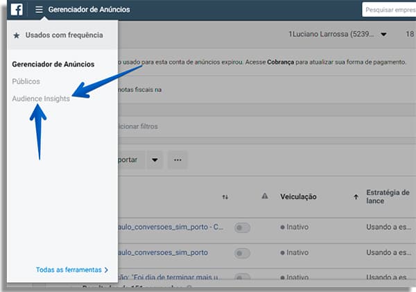Click the Estratégia de lance column header
416x292 pixels.
click(388, 196)
